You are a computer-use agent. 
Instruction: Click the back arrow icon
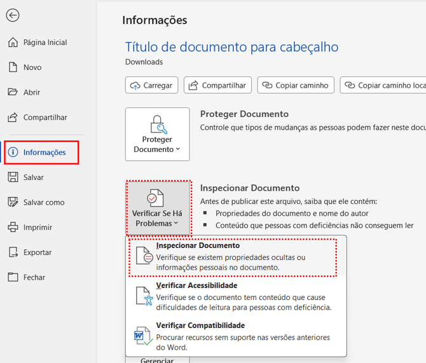(12, 15)
